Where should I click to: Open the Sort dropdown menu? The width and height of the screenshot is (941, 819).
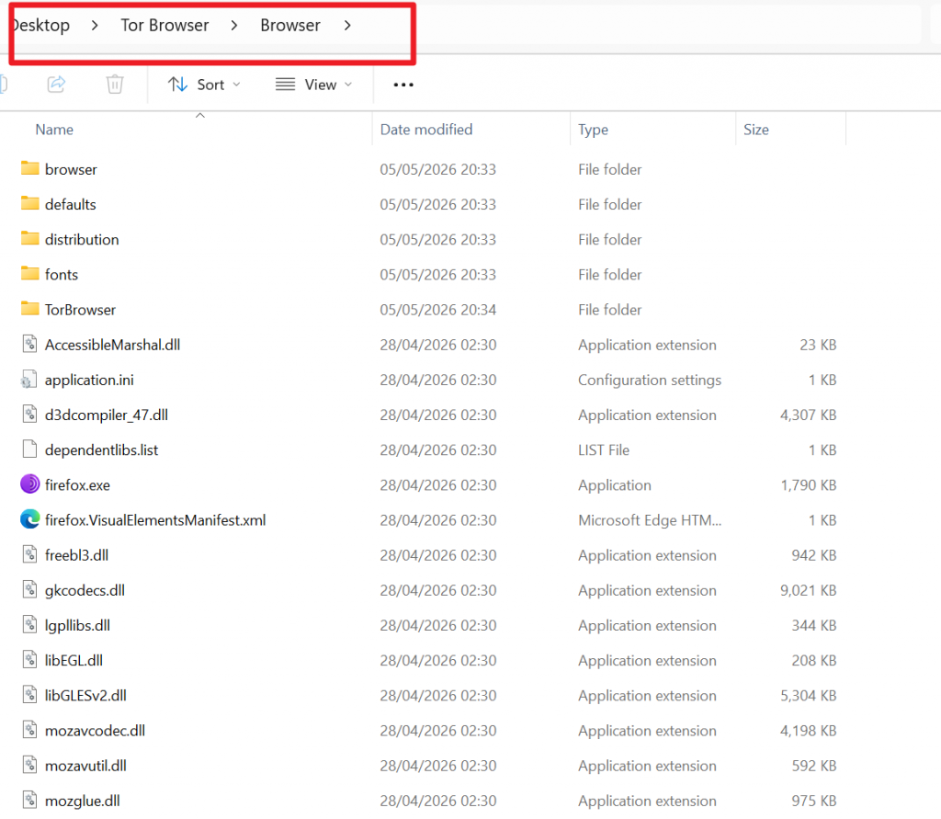204,85
